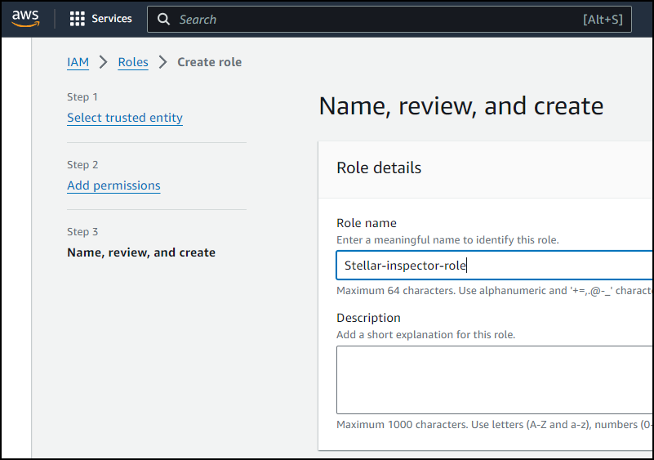Click the Name, review, and create page heading

click(x=461, y=106)
